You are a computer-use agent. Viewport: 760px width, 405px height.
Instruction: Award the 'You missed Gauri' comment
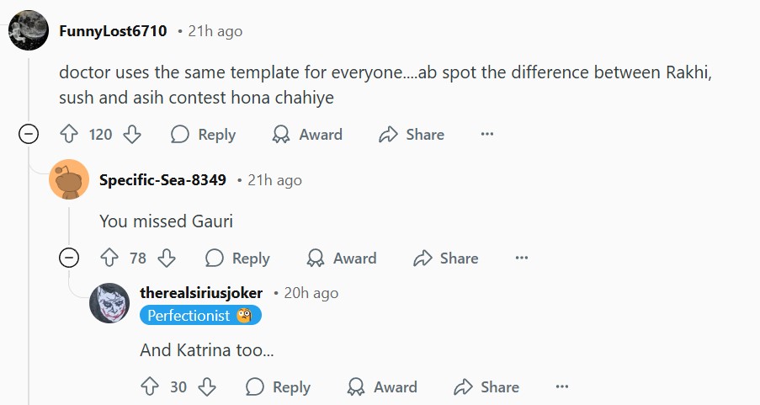click(x=342, y=258)
